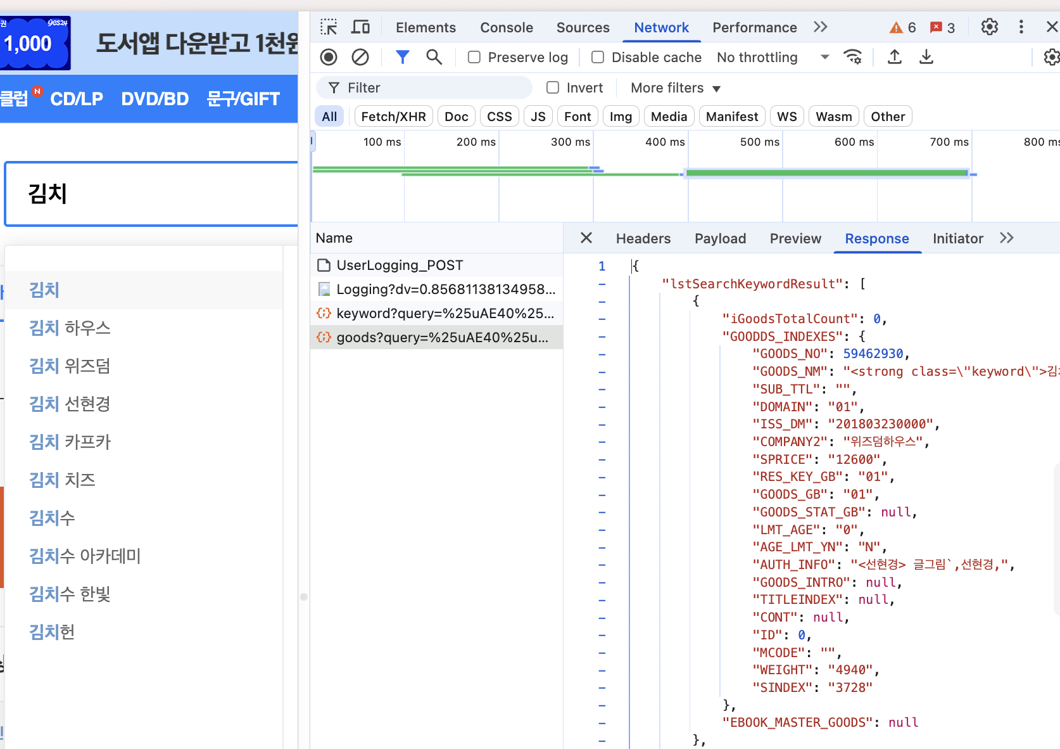Focus the network Filter input
This screenshot has height=749, width=1060.
point(424,87)
